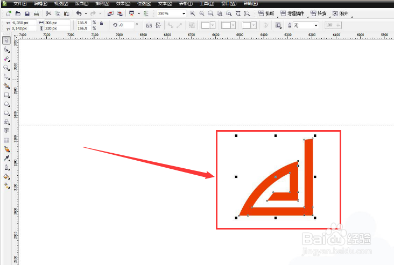Open the second line style dropdown
The width and height of the screenshot is (394, 265).
click(233, 25)
